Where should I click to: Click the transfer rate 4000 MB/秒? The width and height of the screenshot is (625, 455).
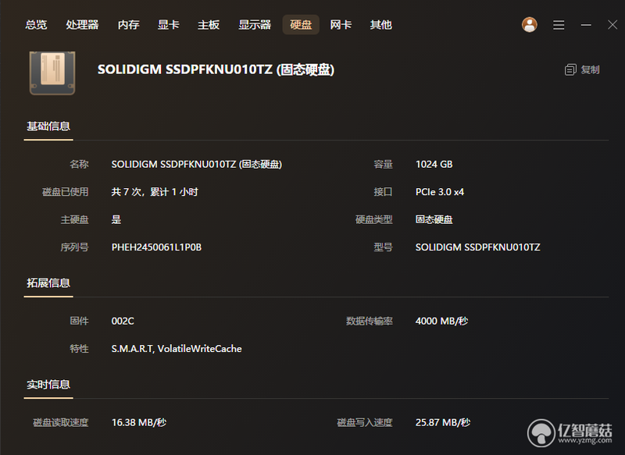(x=441, y=322)
